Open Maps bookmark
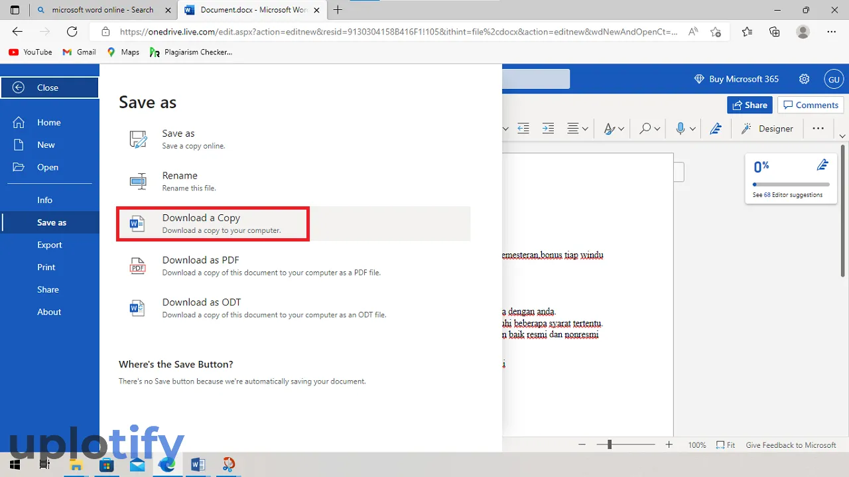849x477 pixels. coord(123,52)
